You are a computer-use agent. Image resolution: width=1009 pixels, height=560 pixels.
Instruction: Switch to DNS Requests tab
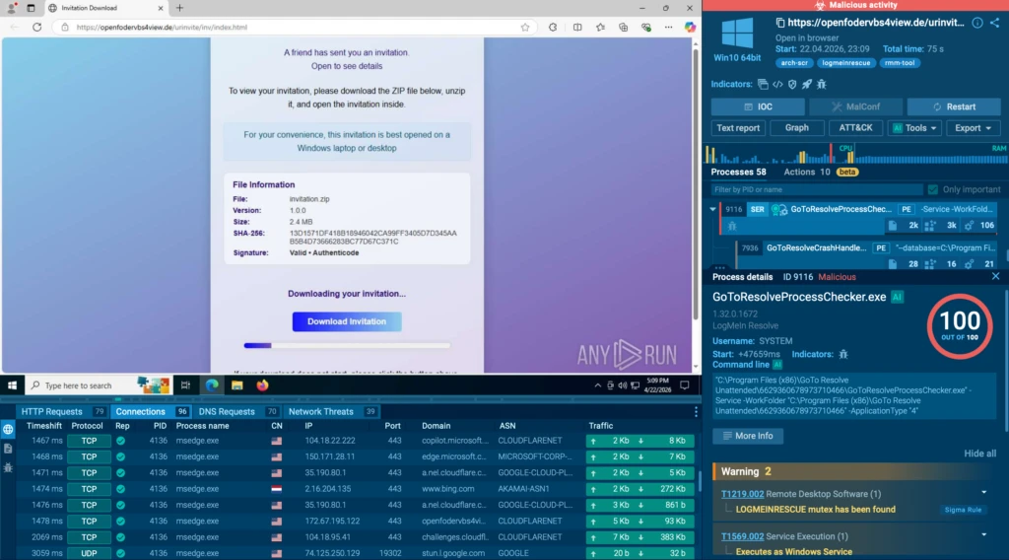click(237, 411)
